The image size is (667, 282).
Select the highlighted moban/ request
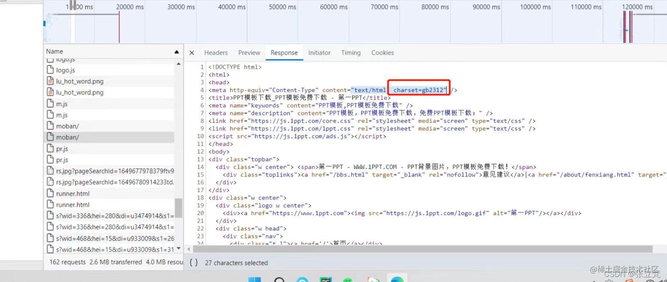pyautogui.click(x=109, y=137)
